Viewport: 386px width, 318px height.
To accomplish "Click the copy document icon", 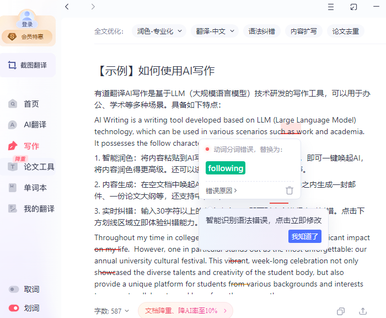I will (341, 311).
